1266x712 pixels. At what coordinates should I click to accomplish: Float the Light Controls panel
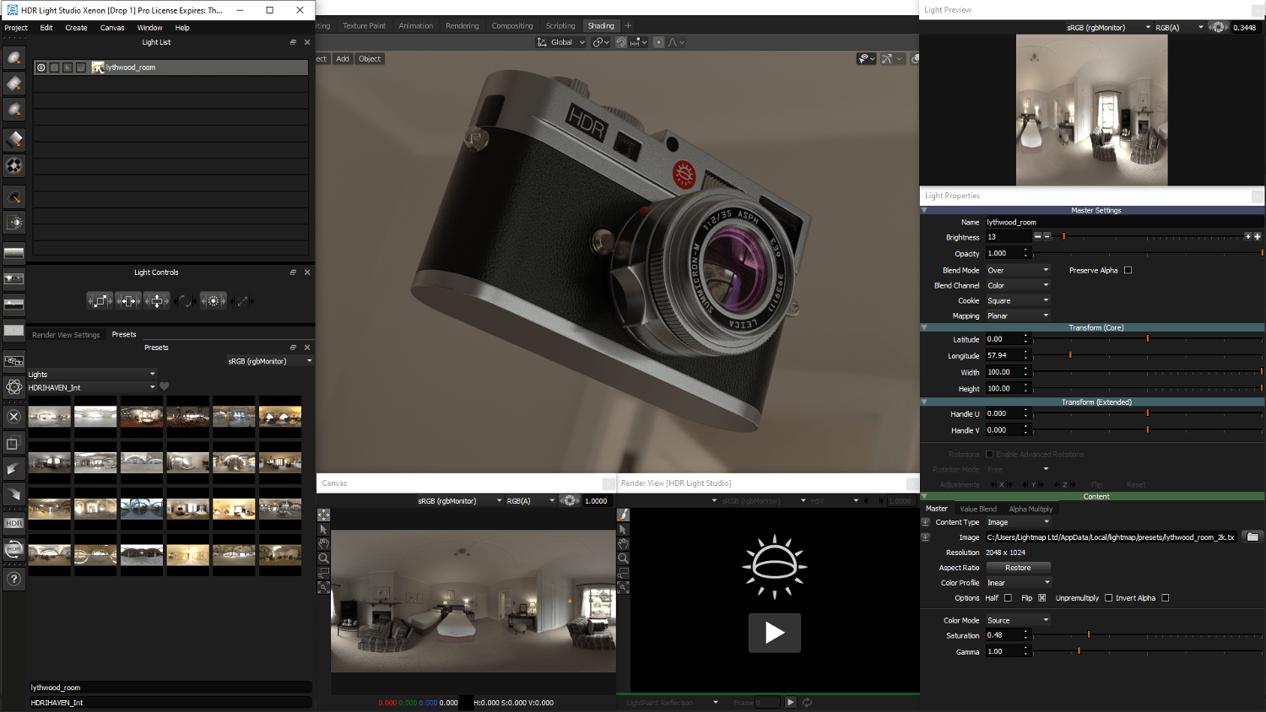[x=293, y=272]
